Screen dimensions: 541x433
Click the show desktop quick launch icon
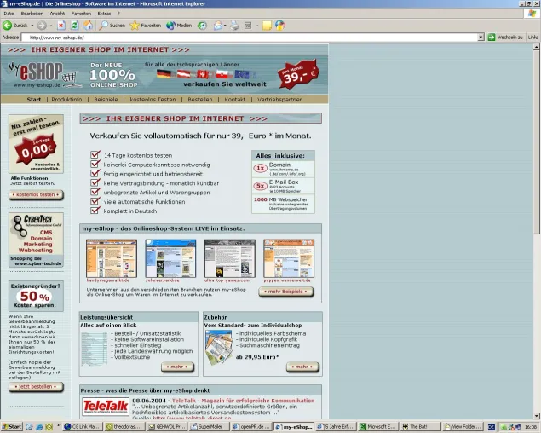[29, 427]
